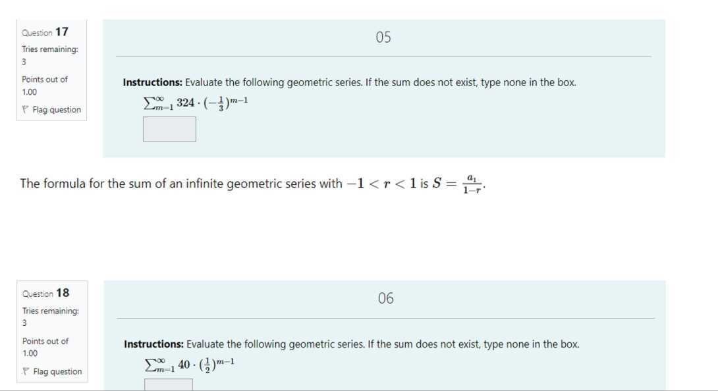The width and height of the screenshot is (718, 391).
Task: Click the series expression with 324
Action: click(x=196, y=103)
